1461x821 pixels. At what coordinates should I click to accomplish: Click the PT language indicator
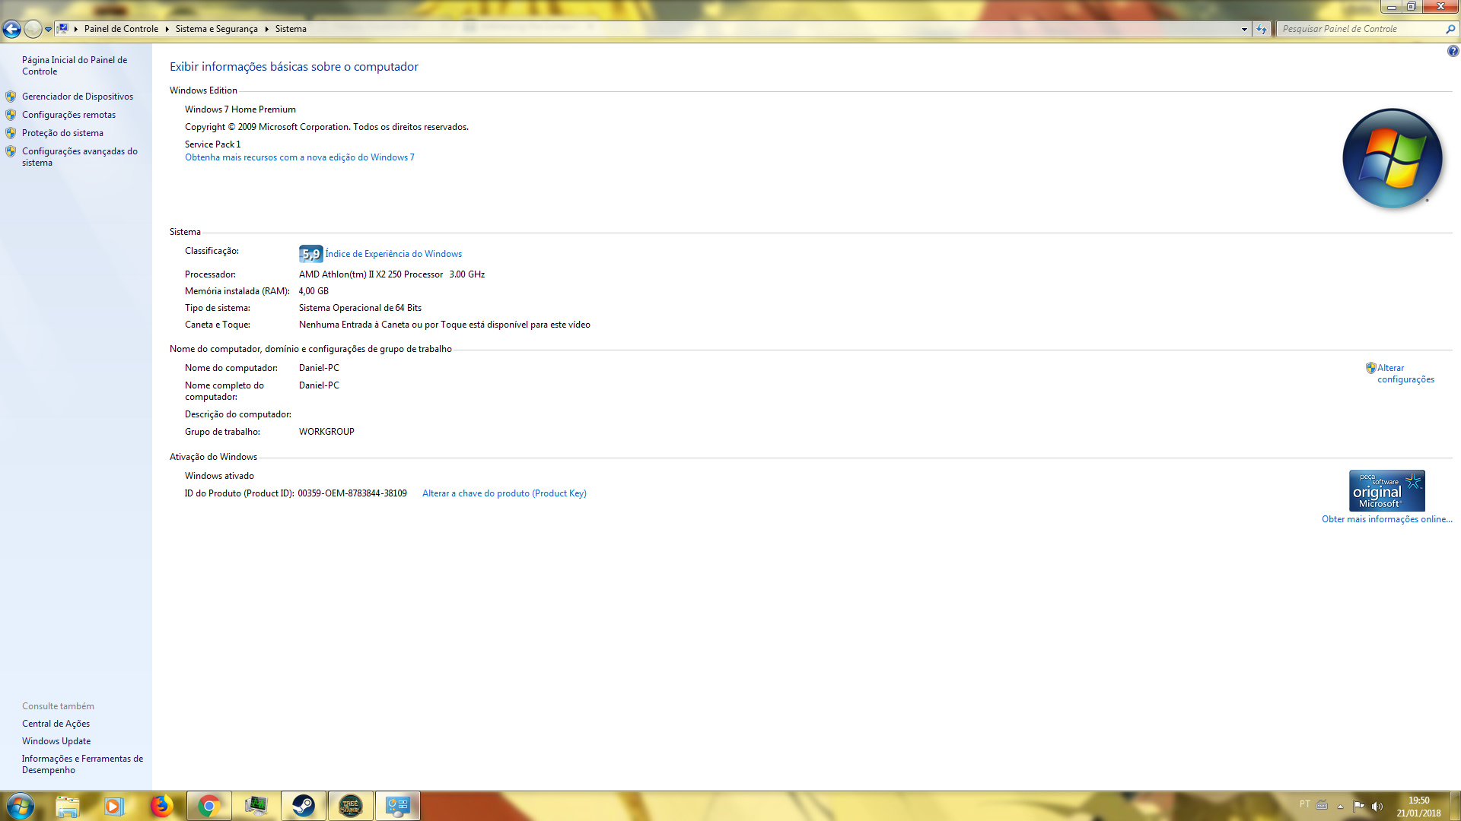(x=1305, y=804)
